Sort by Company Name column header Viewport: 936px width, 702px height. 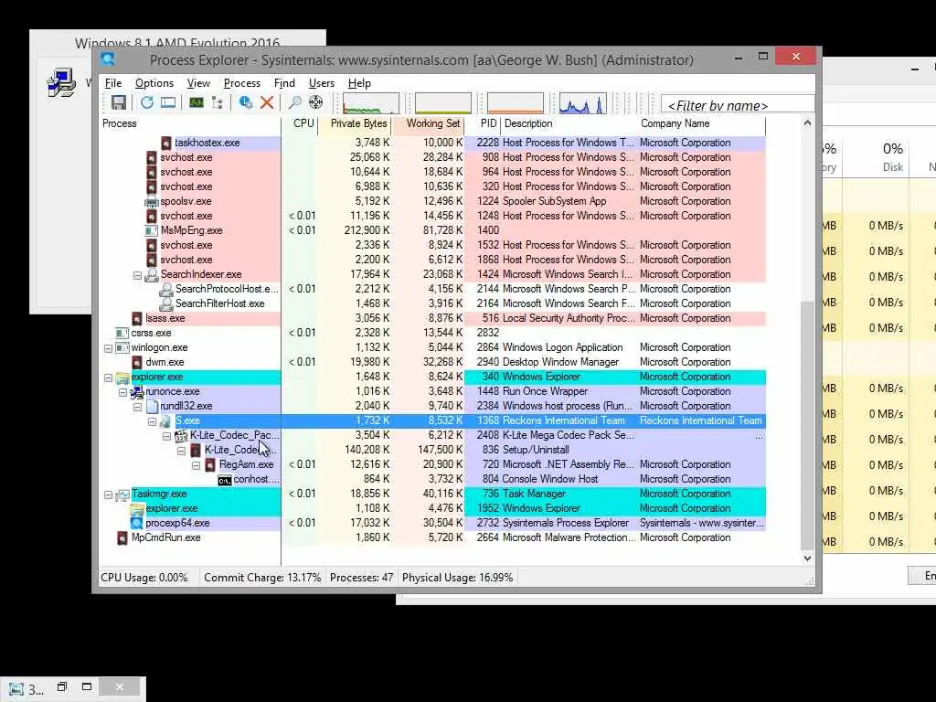[702, 123]
